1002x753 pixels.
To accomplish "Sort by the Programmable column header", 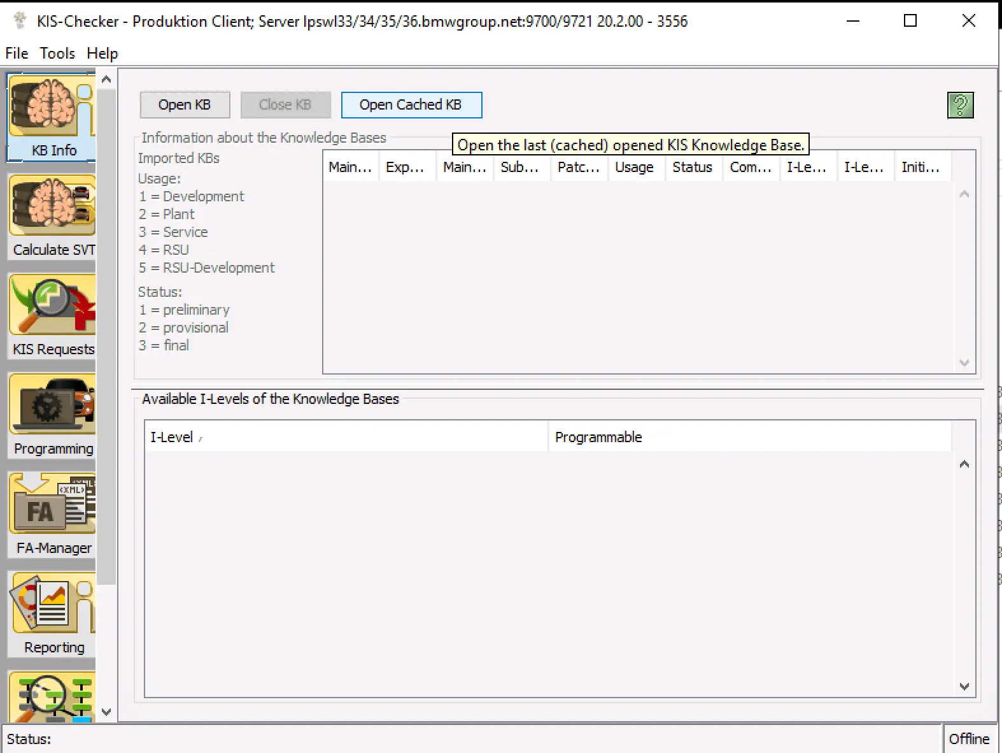I will pyautogui.click(x=750, y=437).
